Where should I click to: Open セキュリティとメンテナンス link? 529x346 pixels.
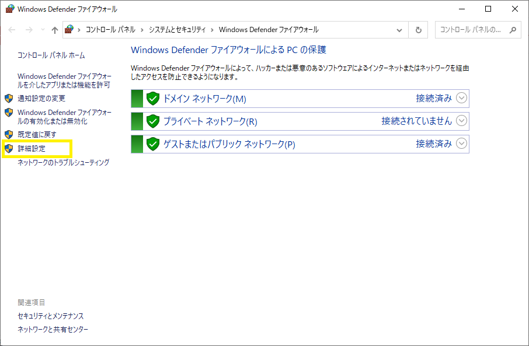[x=51, y=316]
